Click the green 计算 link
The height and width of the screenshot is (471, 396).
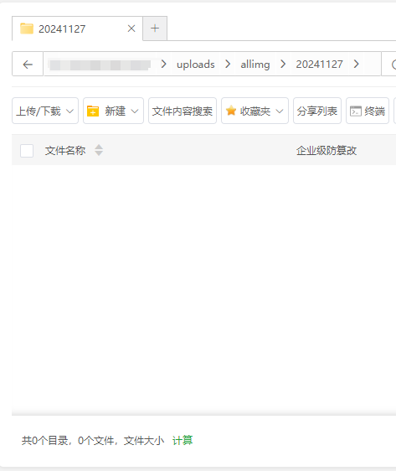point(183,440)
